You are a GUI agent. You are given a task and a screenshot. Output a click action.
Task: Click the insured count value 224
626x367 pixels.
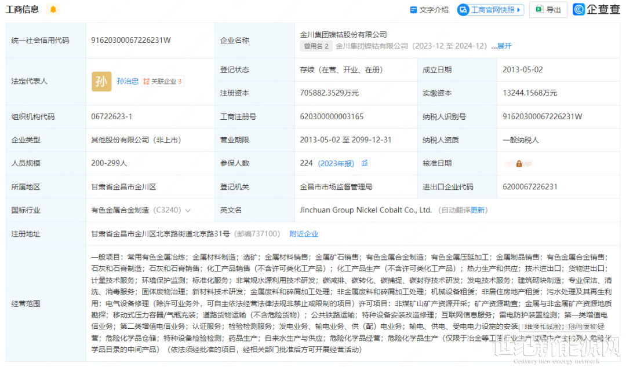click(306, 163)
